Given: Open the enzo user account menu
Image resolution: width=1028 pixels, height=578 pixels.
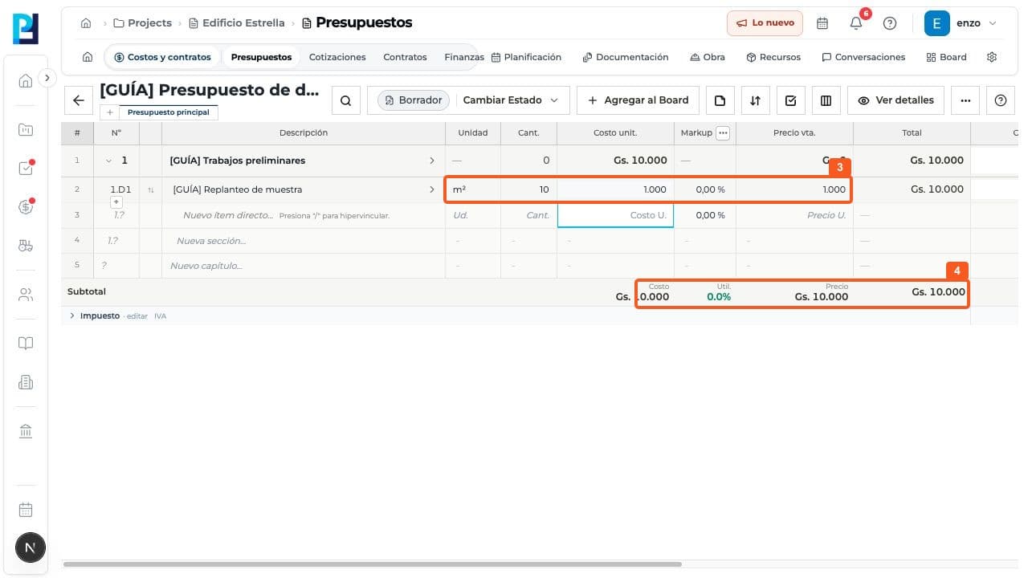Looking at the screenshot, I should tap(961, 23).
